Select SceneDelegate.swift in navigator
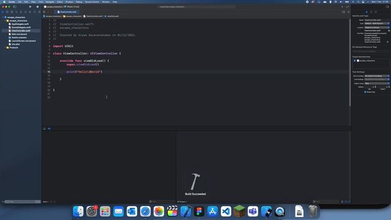The width and height of the screenshot is (391, 220). click(x=21, y=28)
